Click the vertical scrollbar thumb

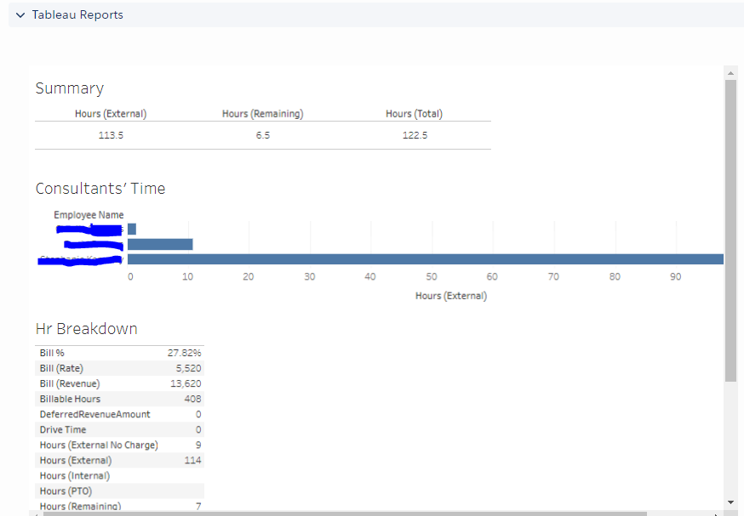click(x=730, y=230)
